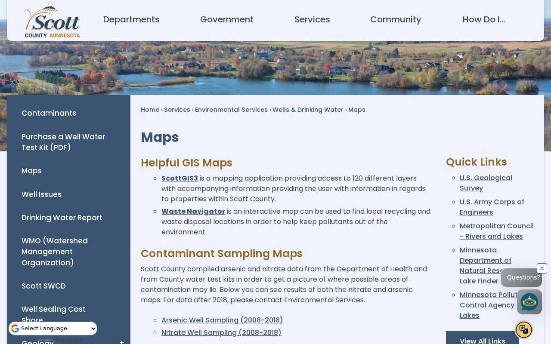Open Purchase a Well Water Test Kit (PDF)
The image size is (551, 344).
coord(63,142)
